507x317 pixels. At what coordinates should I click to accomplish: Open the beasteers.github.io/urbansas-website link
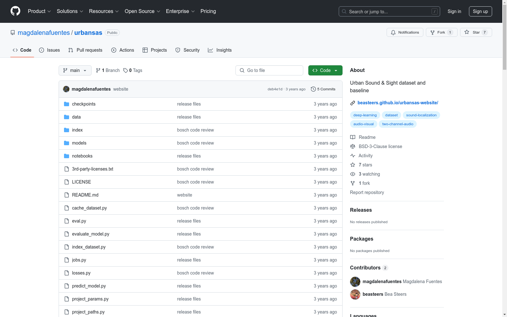tap(398, 103)
